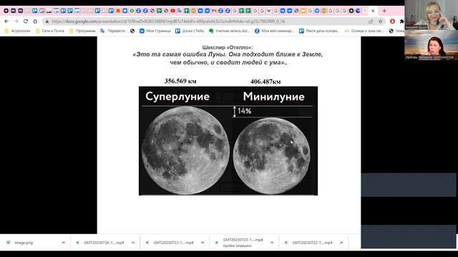
Task: Open the globe bookmark after Перевести
Action: click(132, 31)
